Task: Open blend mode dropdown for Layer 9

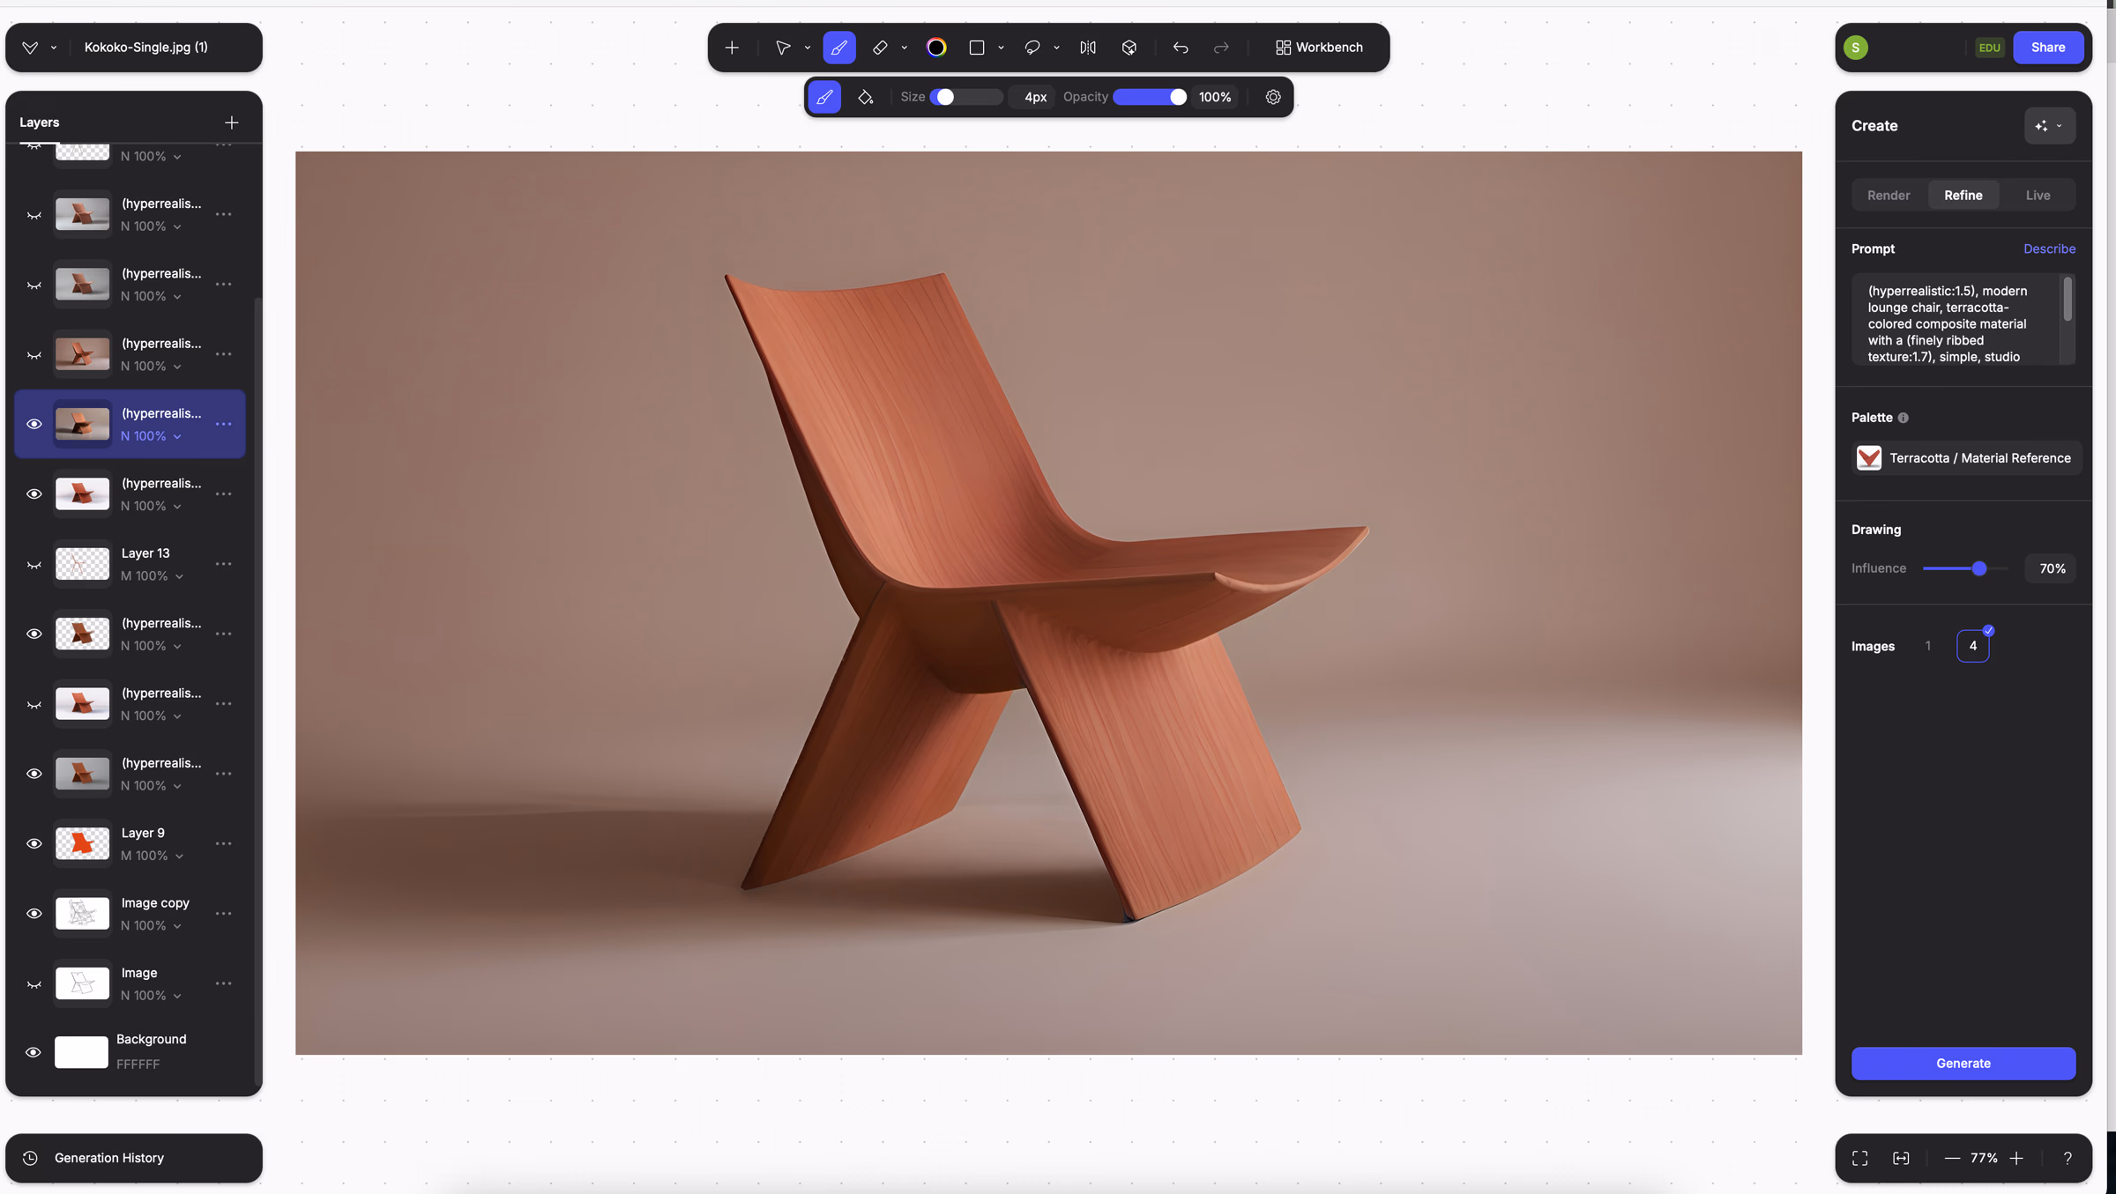Action: click(179, 856)
